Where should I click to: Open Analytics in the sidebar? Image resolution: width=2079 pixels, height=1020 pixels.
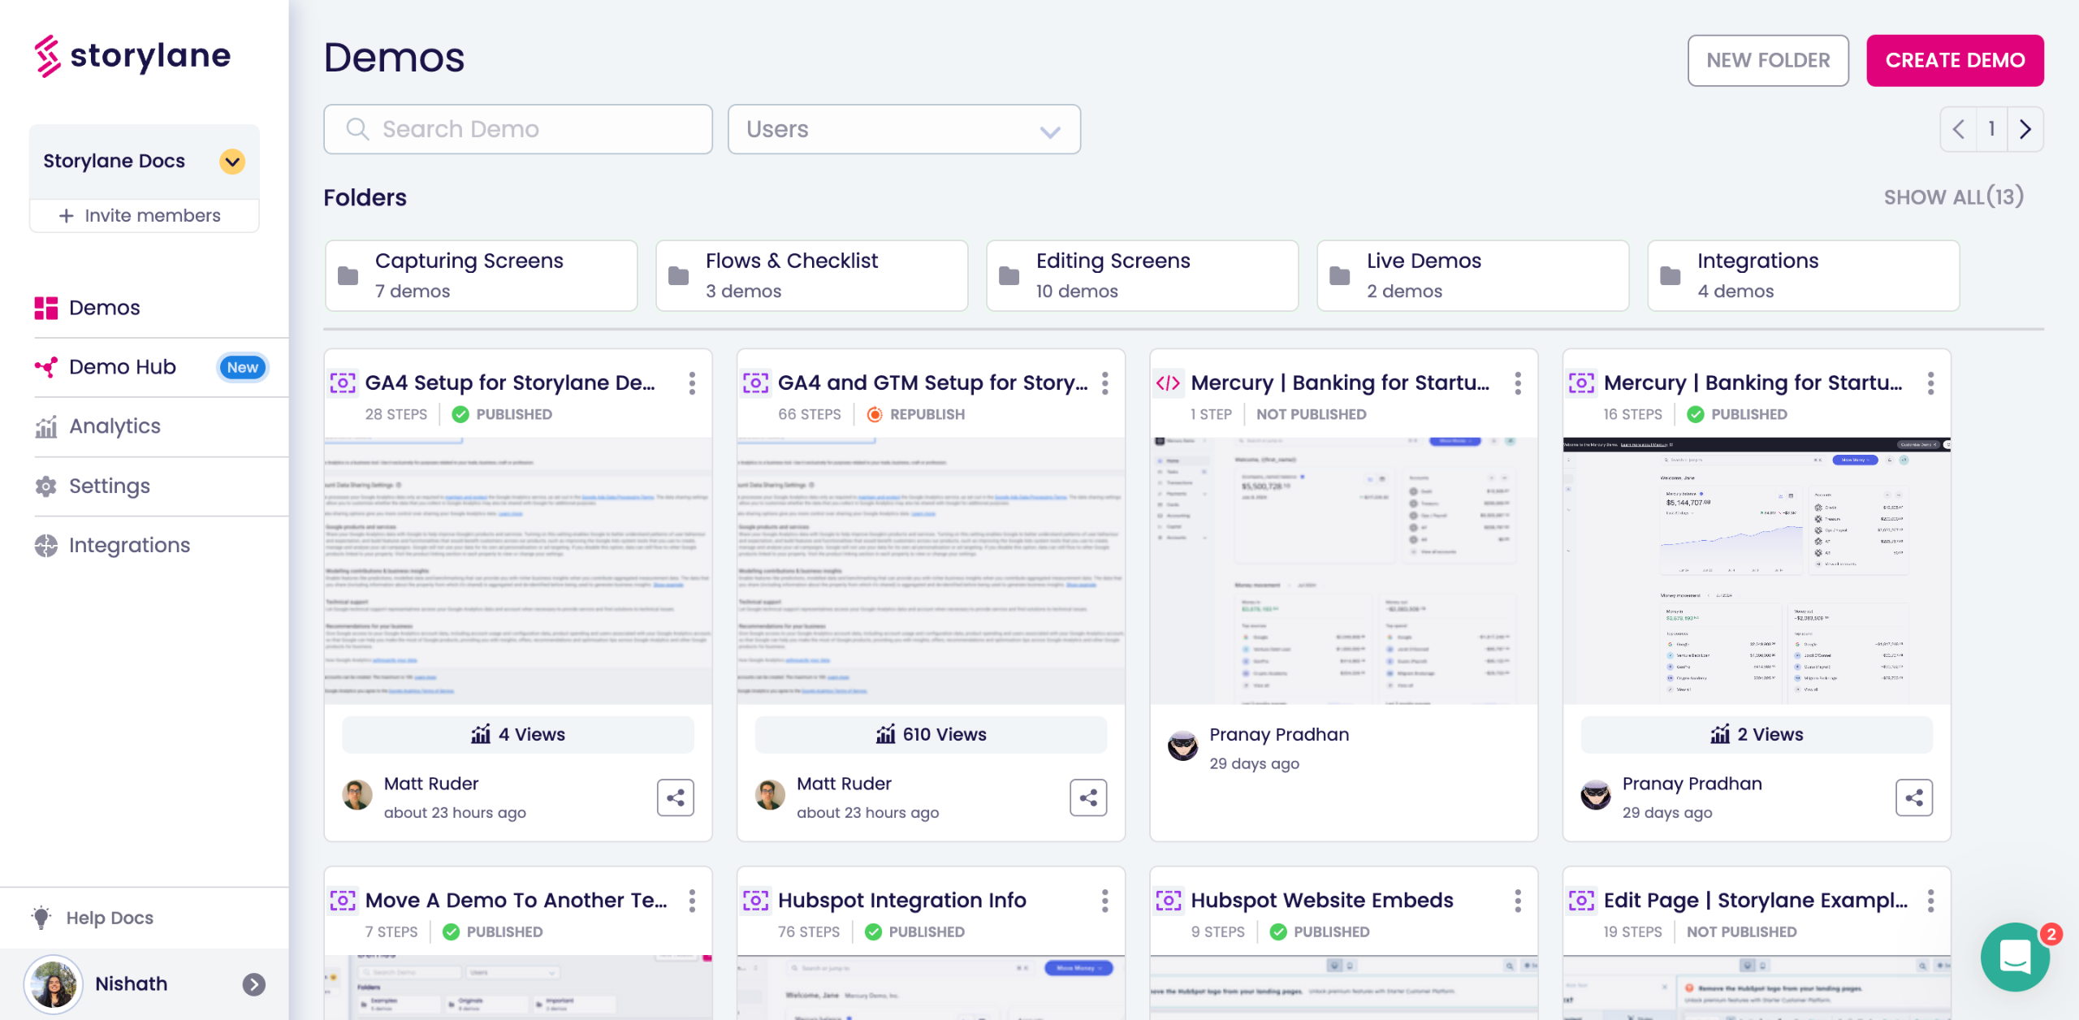click(115, 426)
